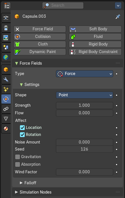Open the Modifiers wrench tab
This screenshot has height=198, width=125.
tap(6, 79)
